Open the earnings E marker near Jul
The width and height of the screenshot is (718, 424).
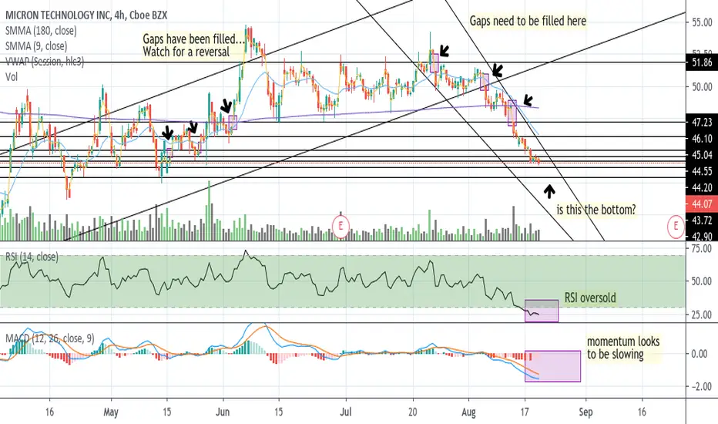pyautogui.click(x=341, y=226)
